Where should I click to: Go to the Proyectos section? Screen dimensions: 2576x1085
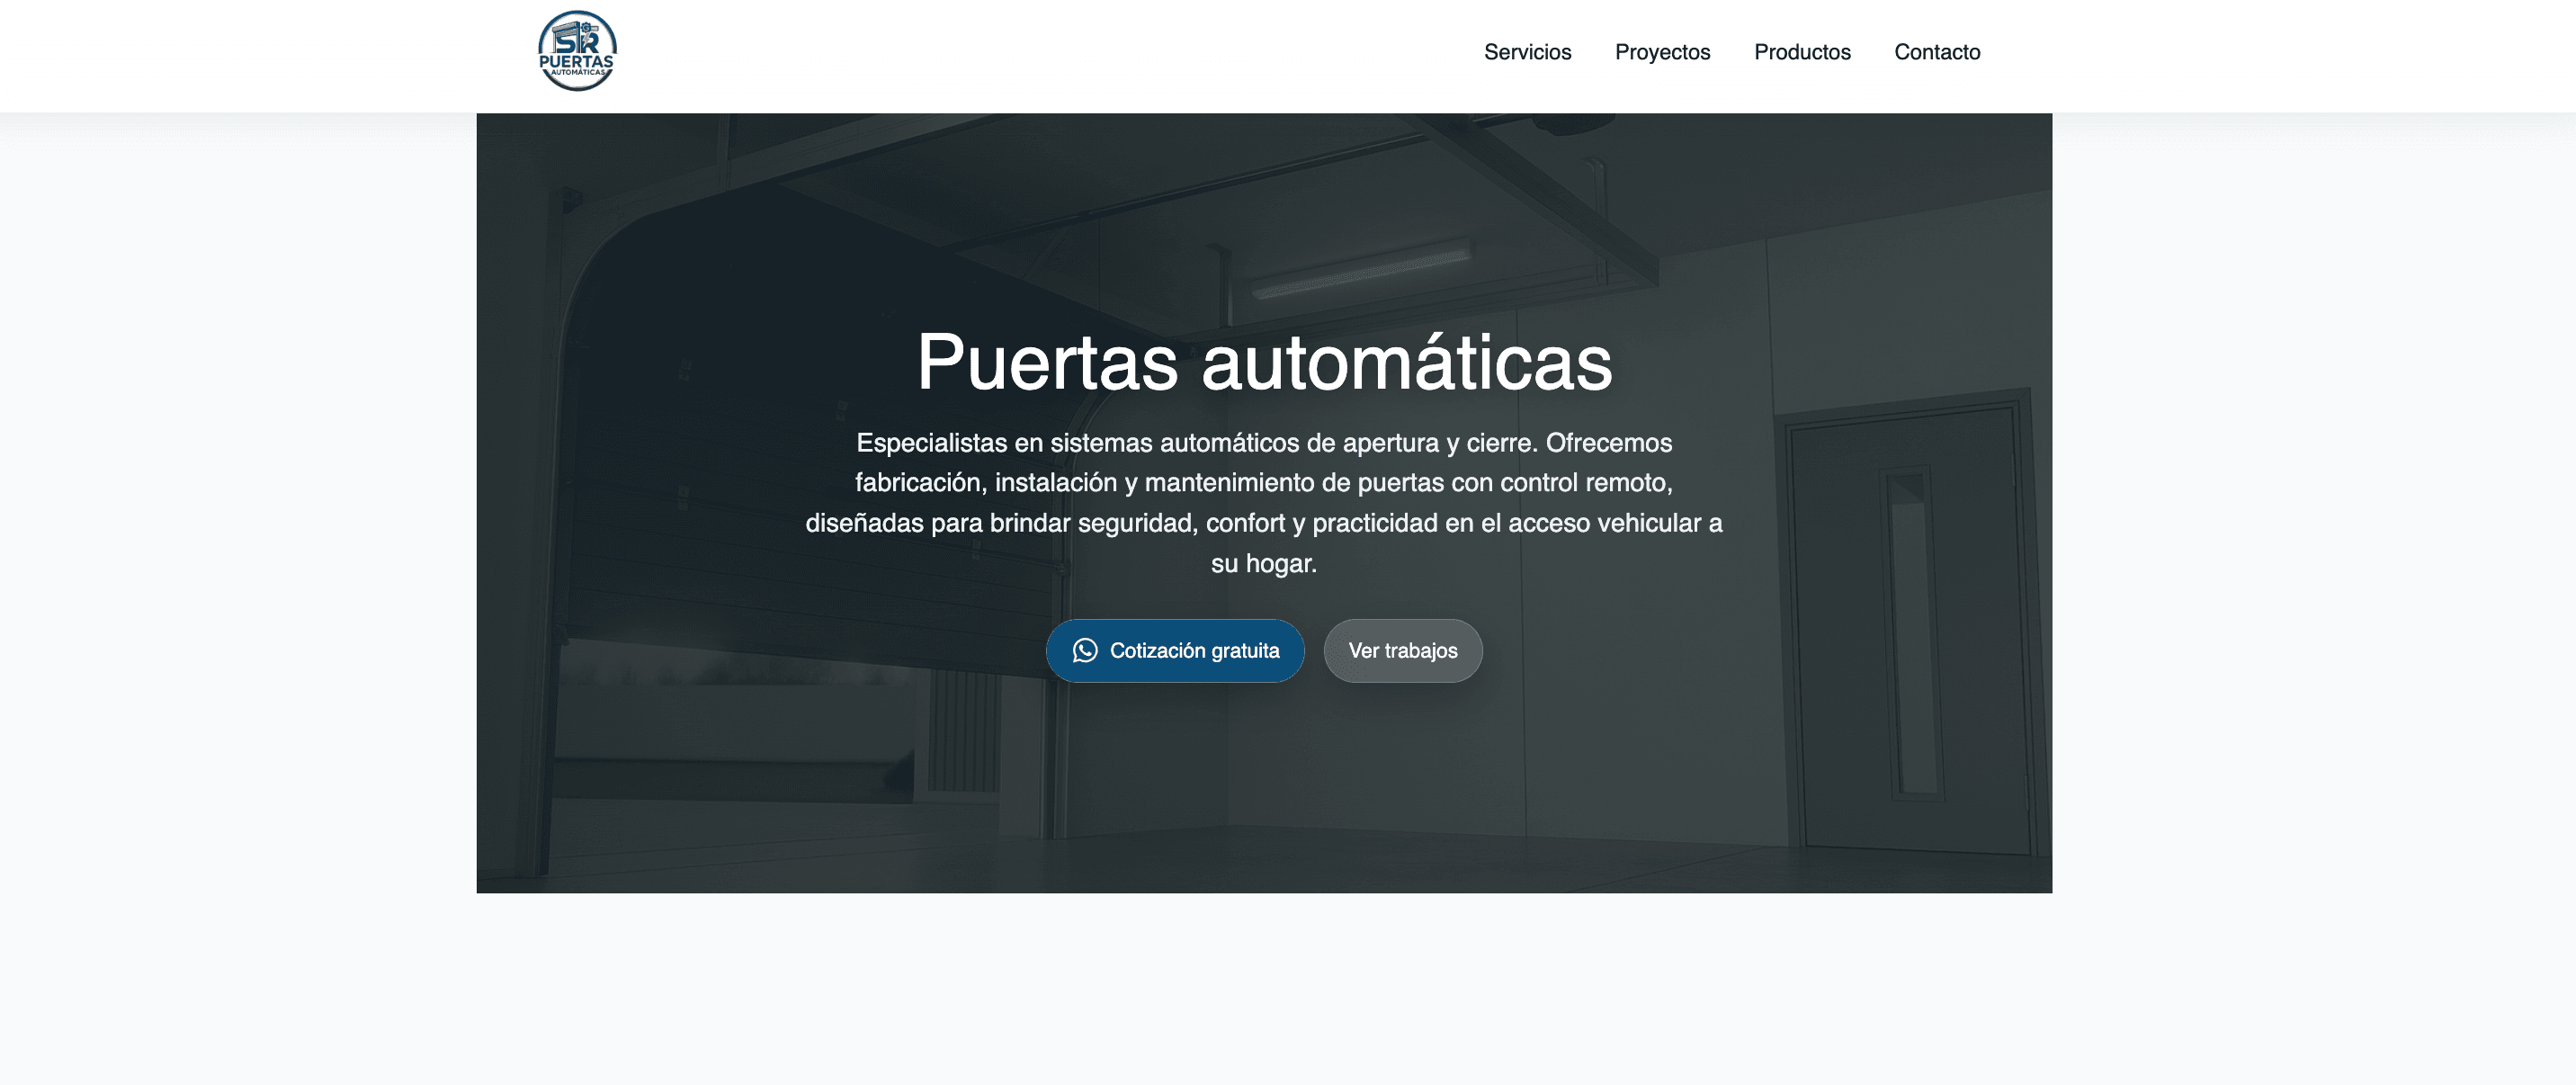pyautogui.click(x=1662, y=52)
